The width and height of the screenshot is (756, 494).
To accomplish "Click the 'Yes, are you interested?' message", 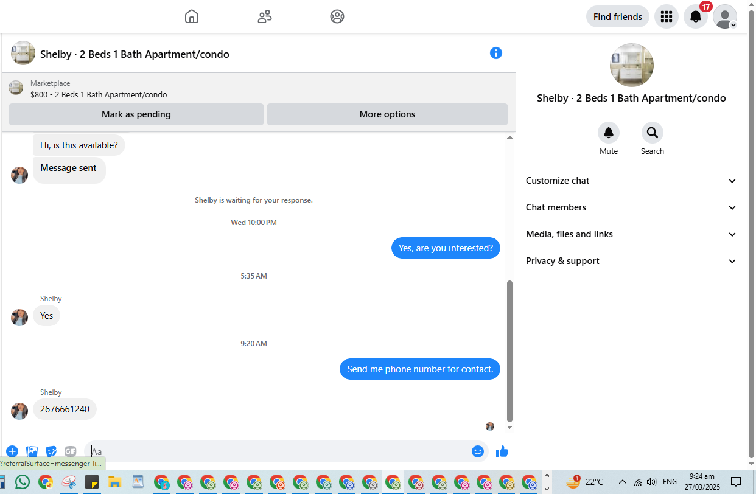I will click(x=446, y=248).
